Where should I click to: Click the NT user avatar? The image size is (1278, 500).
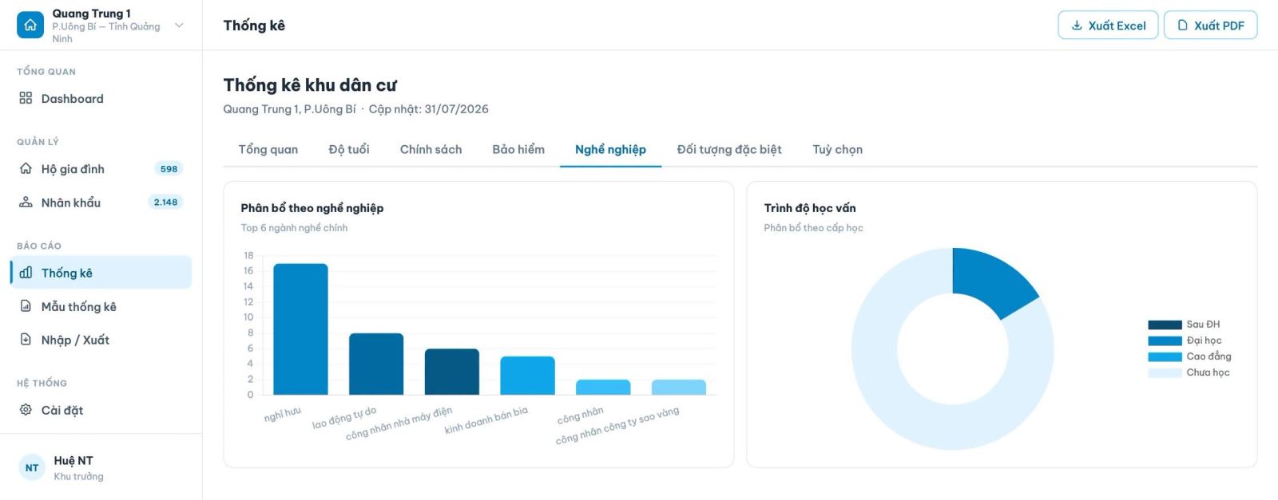(x=32, y=468)
